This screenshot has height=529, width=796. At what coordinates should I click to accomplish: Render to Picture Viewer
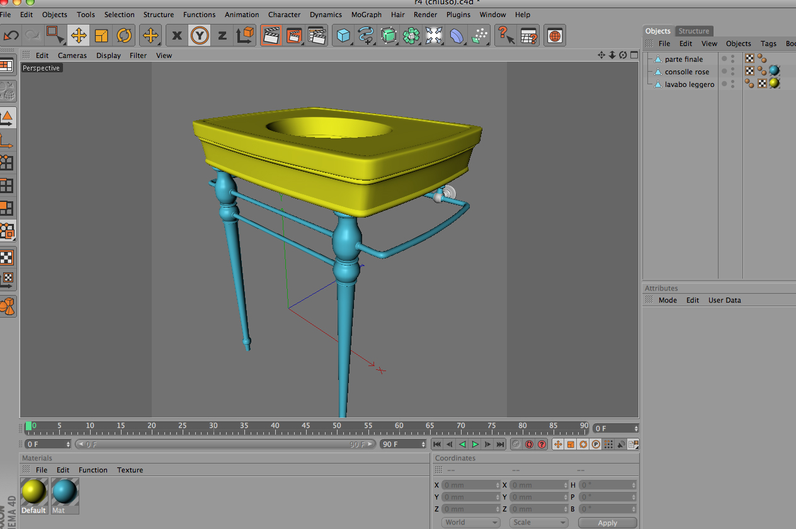294,35
